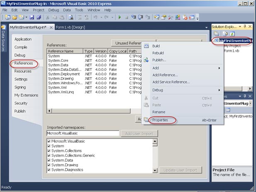Image resolution: width=256 pixels, height=192 pixels.
Task: Uncheck the Microsoft.VisualBasic namespace
Action: click(x=49, y=141)
